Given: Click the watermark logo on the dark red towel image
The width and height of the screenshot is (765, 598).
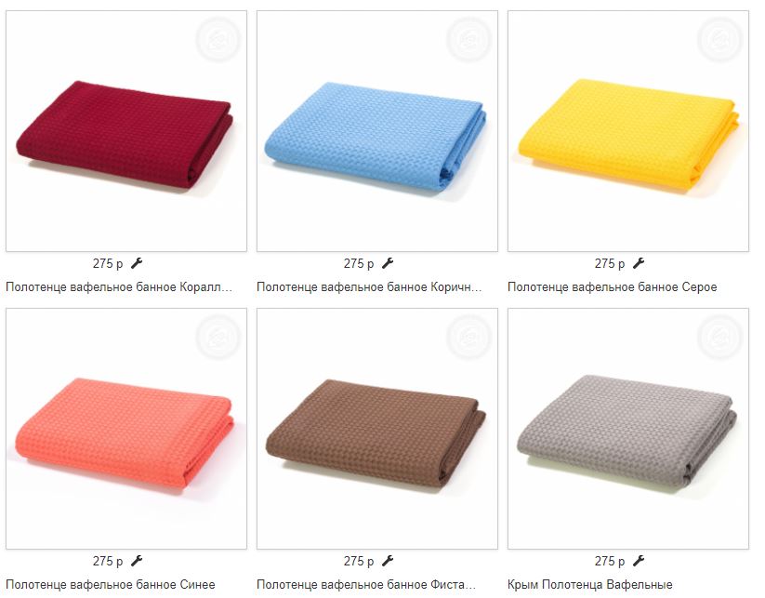Looking at the screenshot, I should pyautogui.click(x=218, y=40).
